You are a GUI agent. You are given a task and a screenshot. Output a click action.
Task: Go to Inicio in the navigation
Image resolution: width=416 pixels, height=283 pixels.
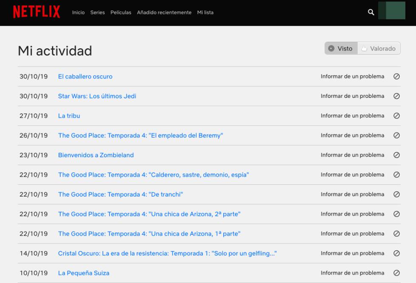pyautogui.click(x=78, y=12)
